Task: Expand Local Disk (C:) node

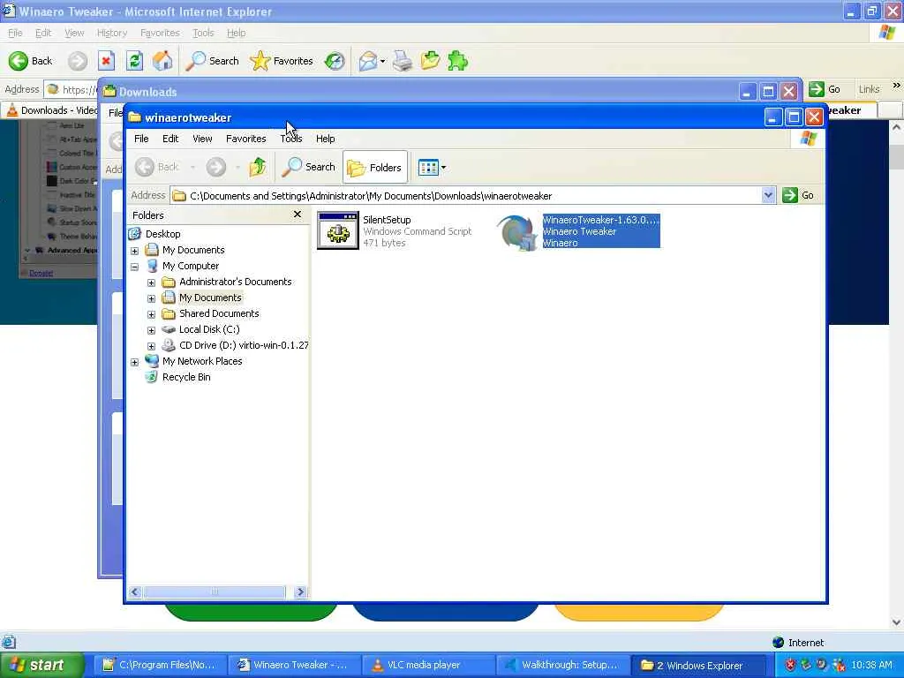Action: (x=151, y=330)
